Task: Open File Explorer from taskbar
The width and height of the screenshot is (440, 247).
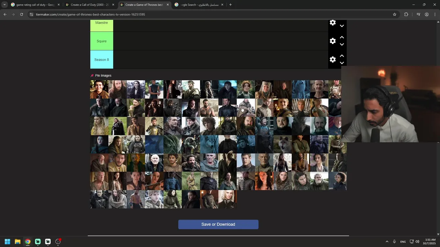Action: [18, 242]
